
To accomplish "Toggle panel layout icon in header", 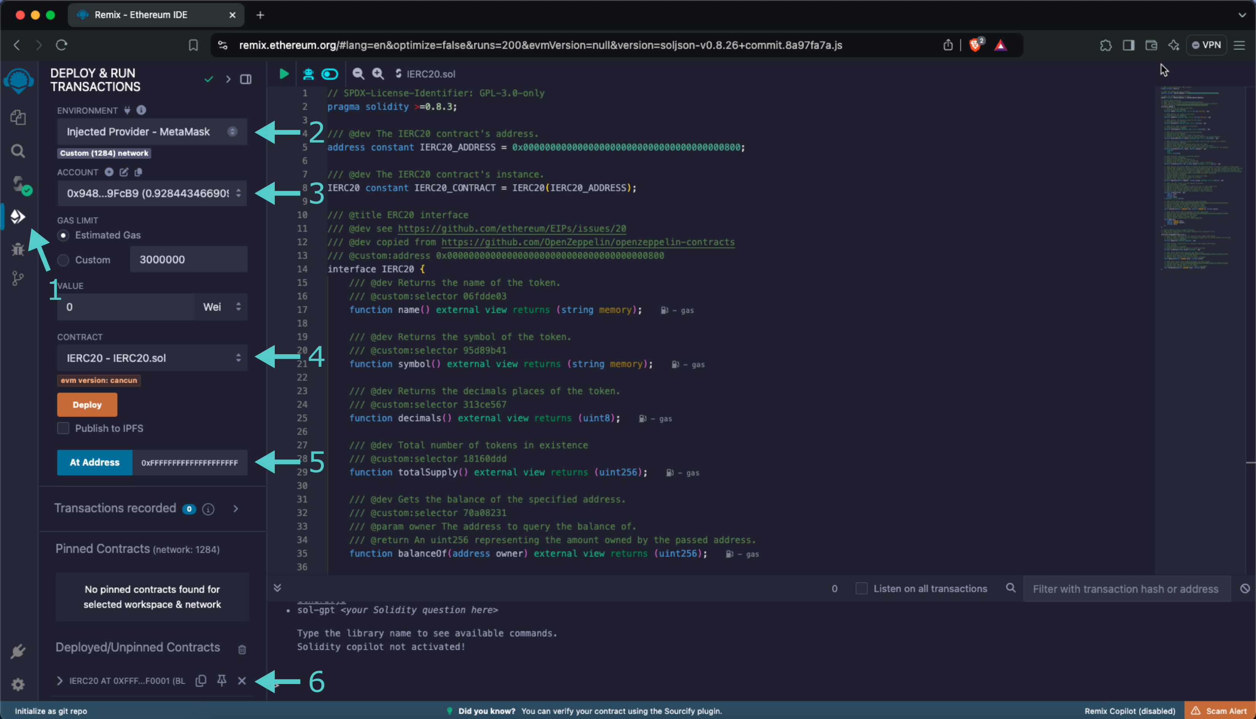I will pos(245,79).
